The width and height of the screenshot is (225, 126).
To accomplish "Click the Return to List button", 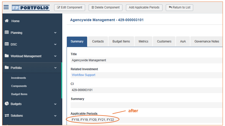I will 179,7.
